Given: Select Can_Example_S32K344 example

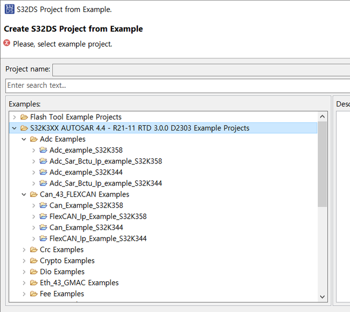Looking at the screenshot, I should coord(86,227).
